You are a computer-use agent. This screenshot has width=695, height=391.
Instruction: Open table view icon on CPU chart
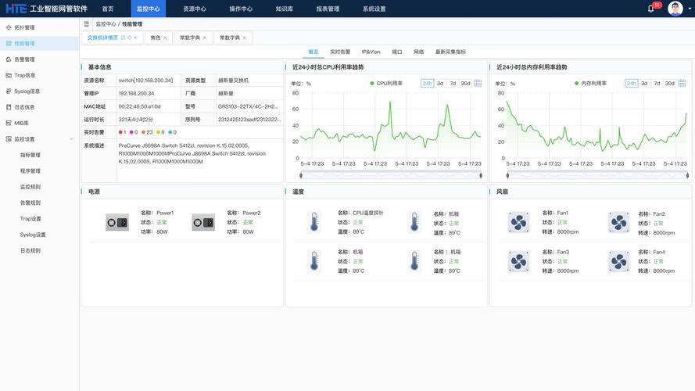click(x=478, y=84)
